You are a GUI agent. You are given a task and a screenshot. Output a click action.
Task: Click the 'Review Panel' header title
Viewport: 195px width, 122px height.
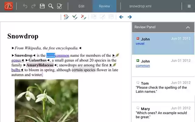pos(145,27)
